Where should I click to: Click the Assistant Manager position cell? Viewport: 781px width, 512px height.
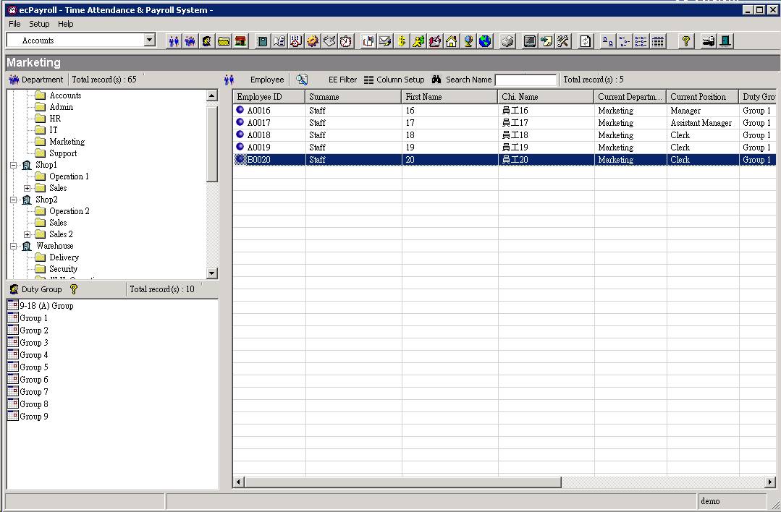(701, 123)
